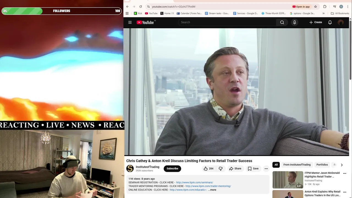Open the apps grid in bookmarks bar

pyautogui.click(x=127, y=13)
